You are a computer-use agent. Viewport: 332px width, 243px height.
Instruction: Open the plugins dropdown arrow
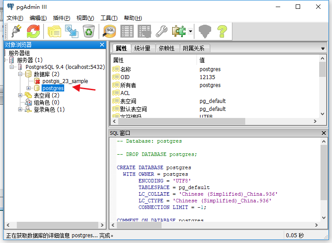pyautogui.click(x=190, y=31)
